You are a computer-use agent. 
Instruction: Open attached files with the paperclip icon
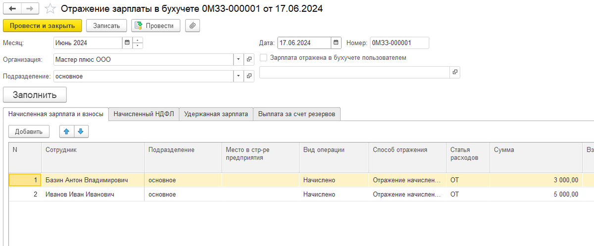193,25
